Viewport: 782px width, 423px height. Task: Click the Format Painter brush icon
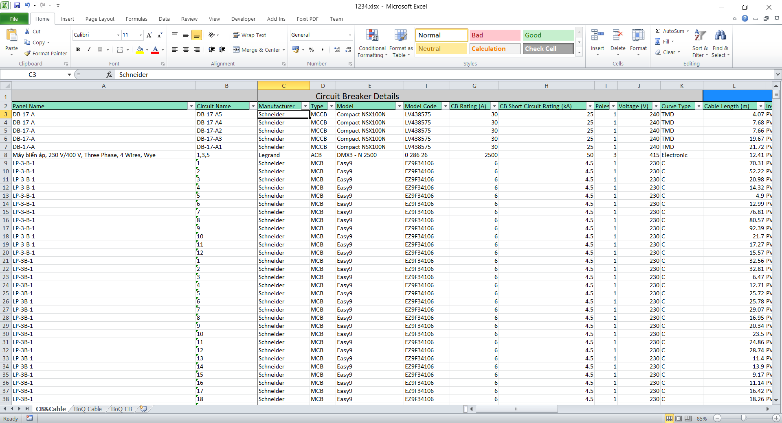click(27, 53)
